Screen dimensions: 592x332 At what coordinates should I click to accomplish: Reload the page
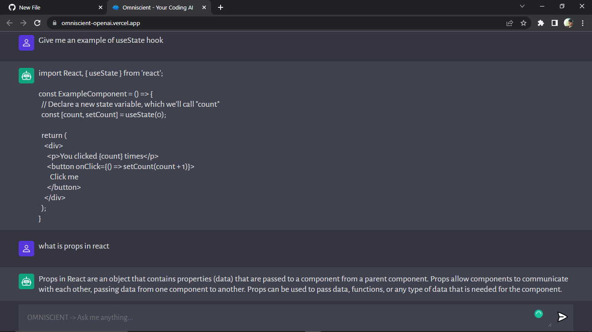(37, 23)
